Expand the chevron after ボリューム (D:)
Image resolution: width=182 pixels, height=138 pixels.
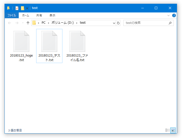(x=77, y=23)
